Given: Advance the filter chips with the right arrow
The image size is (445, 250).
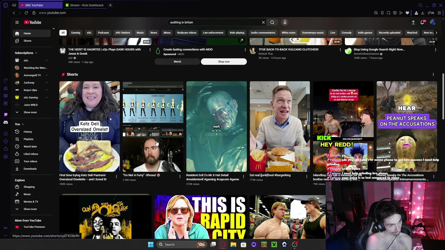Looking at the screenshot, I should (x=436, y=33).
